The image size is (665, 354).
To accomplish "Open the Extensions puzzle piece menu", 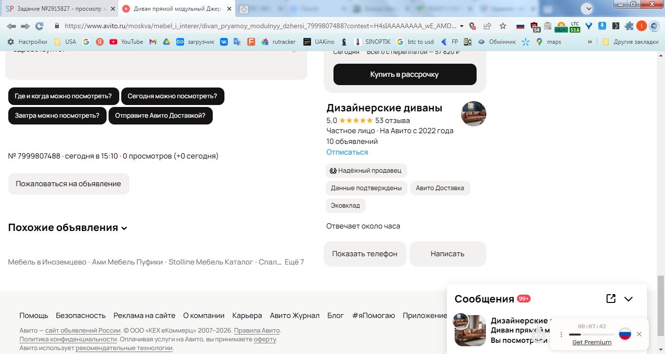I will tap(629, 26).
